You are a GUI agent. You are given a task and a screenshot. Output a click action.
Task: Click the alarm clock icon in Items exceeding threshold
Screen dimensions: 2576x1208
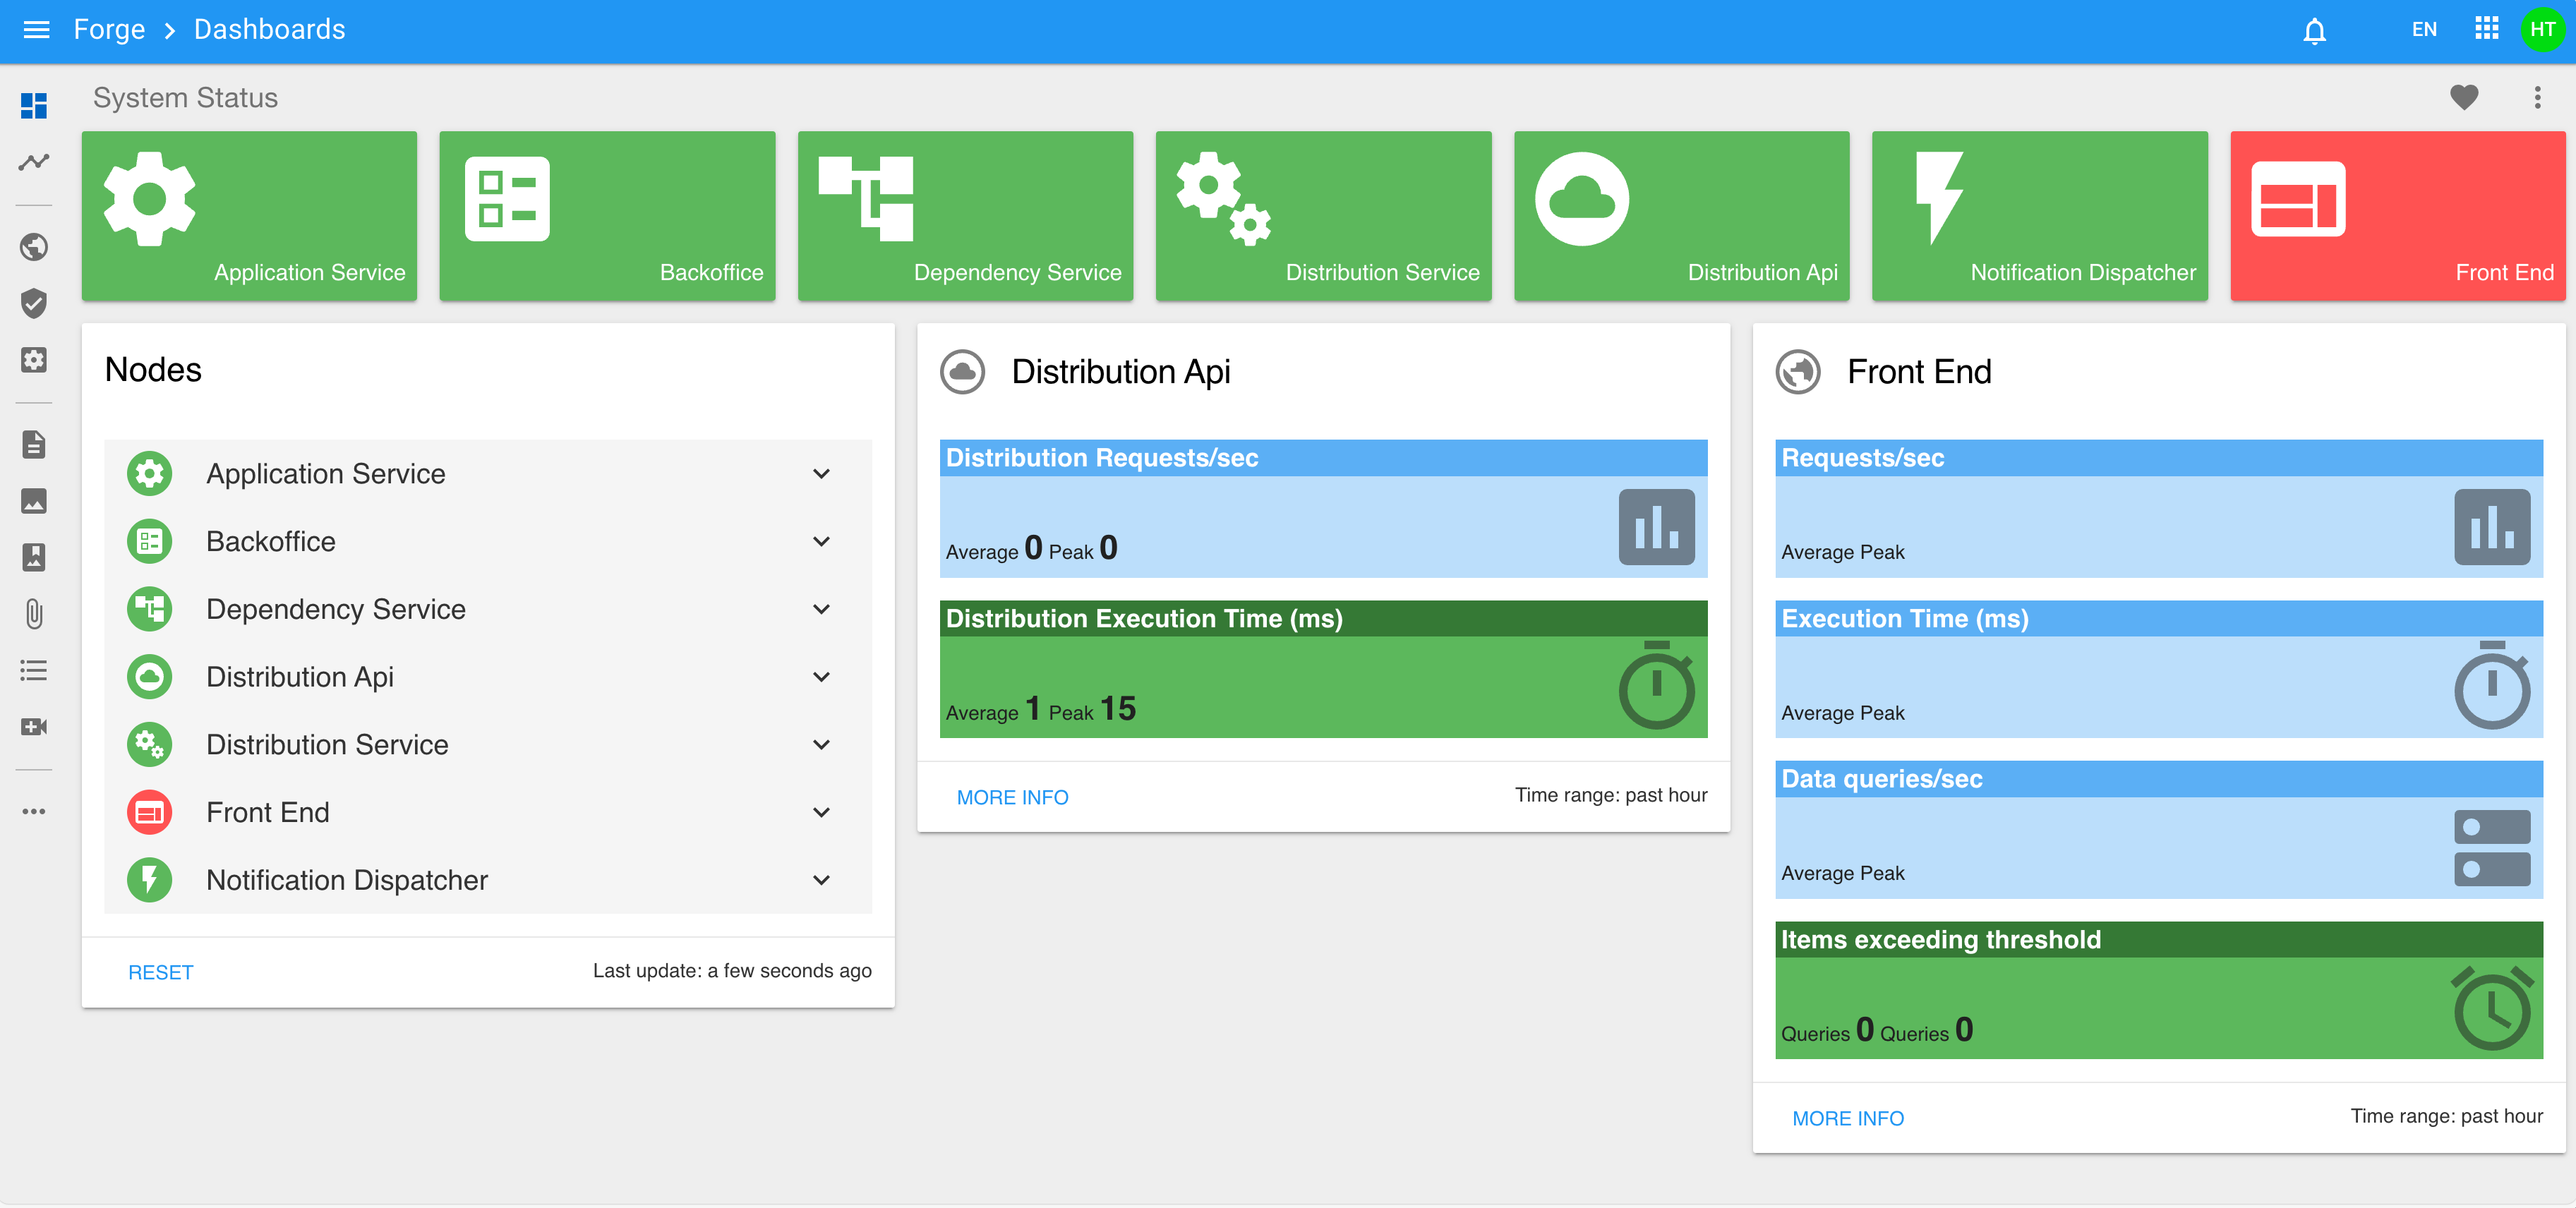[2492, 1008]
